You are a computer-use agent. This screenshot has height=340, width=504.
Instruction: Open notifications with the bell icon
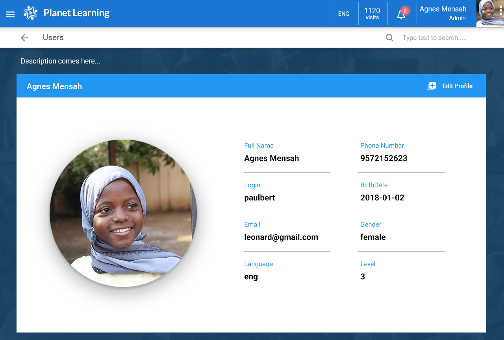click(401, 15)
